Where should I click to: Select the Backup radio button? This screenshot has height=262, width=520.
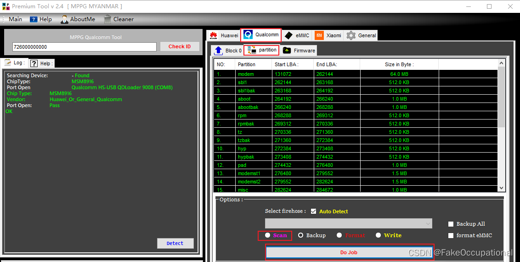(301, 235)
